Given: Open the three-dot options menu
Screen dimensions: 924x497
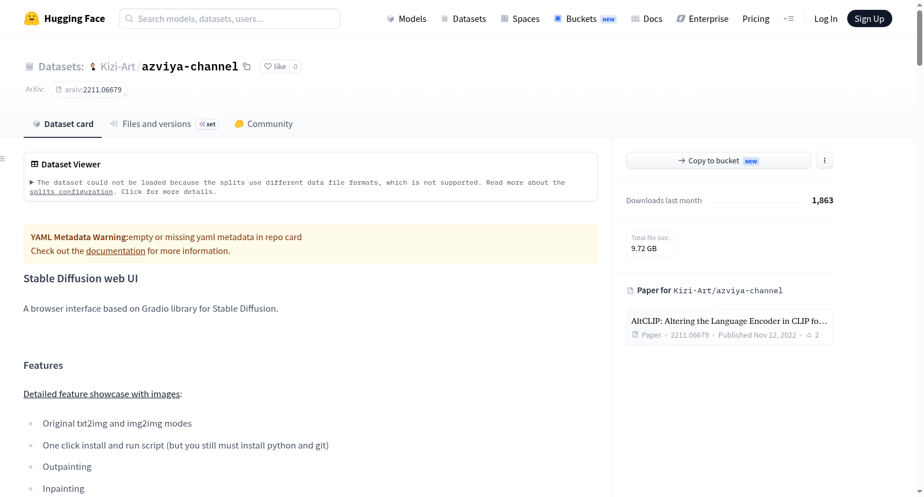Looking at the screenshot, I should point(825,160).
